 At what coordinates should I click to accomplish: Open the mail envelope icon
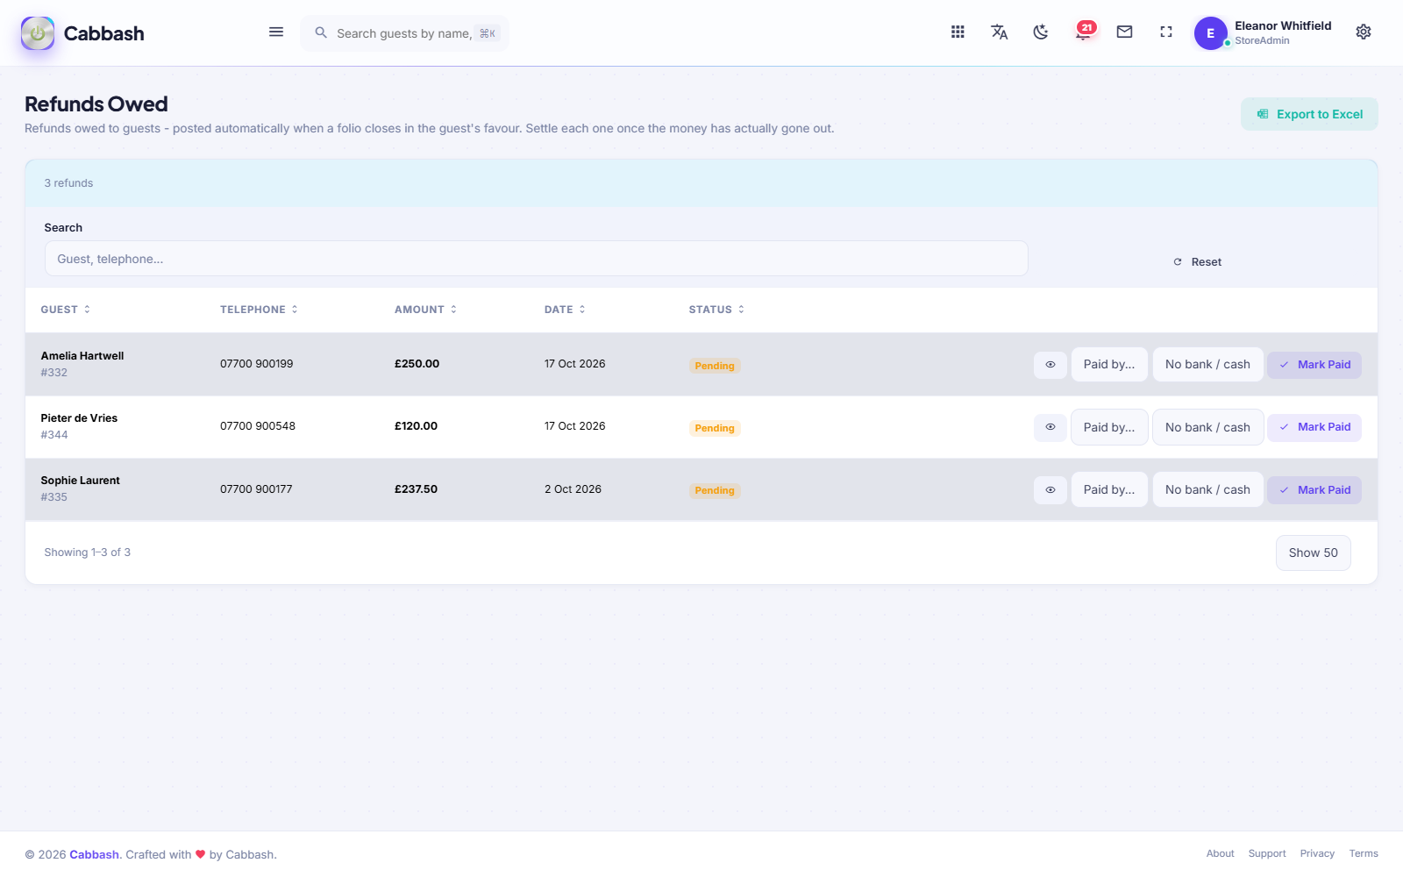coord(1124,32)
